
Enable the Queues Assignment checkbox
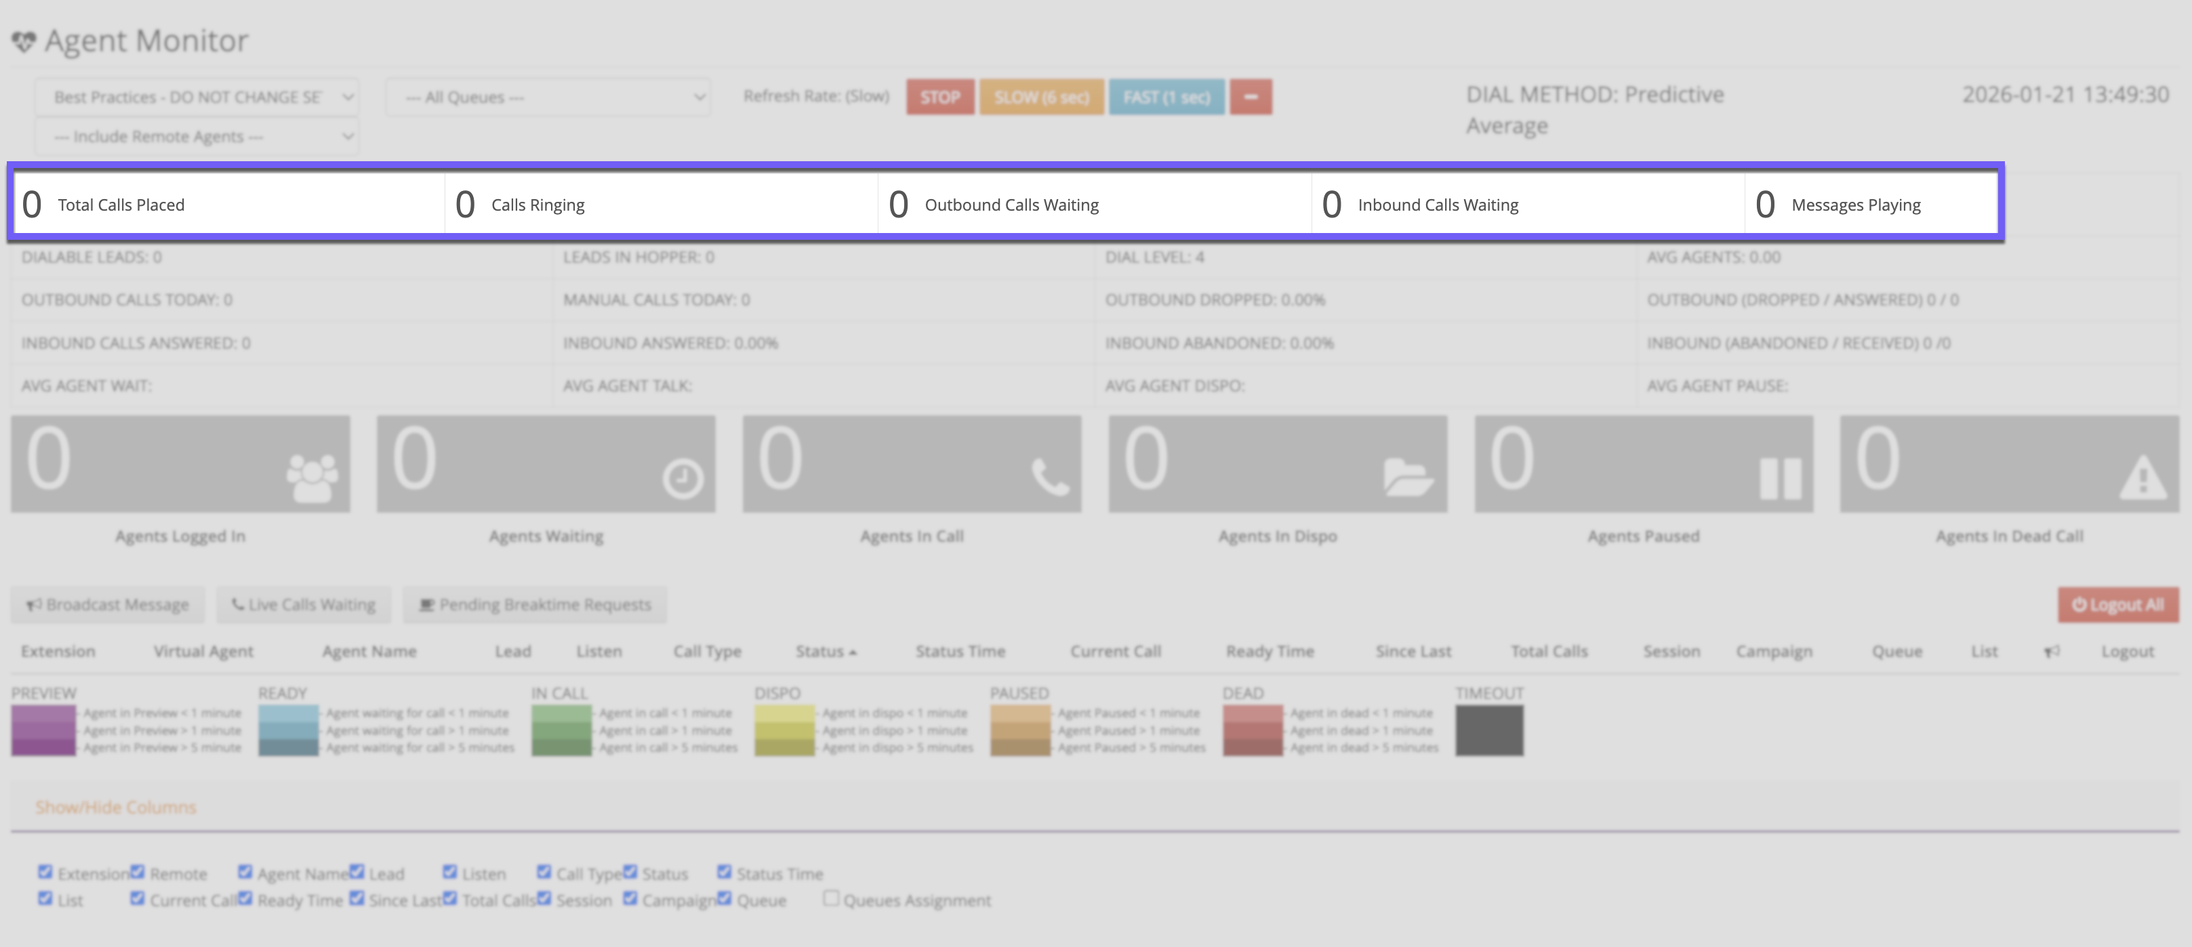tap(832, 898)
